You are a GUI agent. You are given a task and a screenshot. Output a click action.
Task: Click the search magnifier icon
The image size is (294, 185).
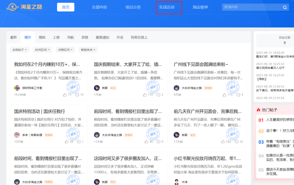point(285,7)
